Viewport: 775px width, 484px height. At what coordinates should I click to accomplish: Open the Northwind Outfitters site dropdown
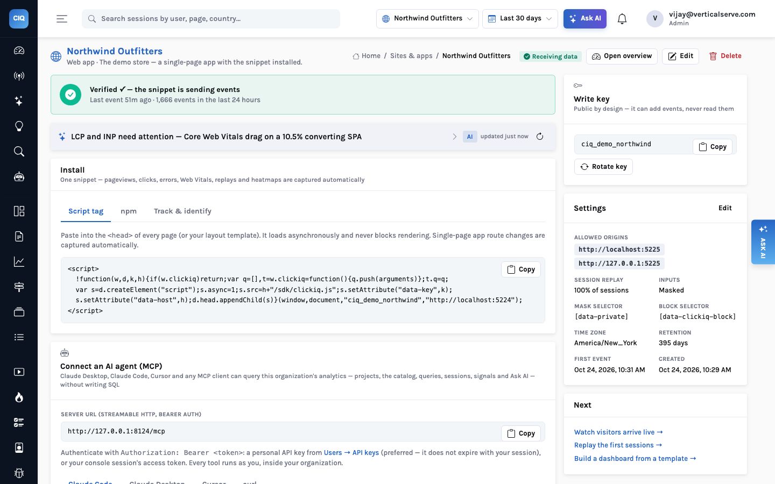[x=427, y=18]
